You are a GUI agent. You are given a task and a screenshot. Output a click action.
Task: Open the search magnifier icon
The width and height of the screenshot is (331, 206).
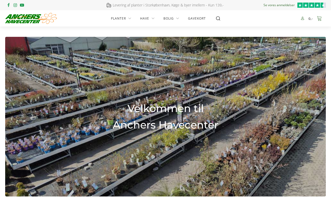point(218,18)
